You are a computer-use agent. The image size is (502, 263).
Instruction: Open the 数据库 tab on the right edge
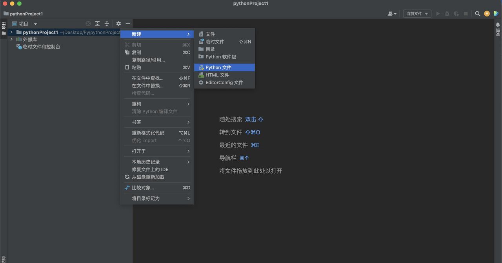pyautogui.click(x=498, y=31)
